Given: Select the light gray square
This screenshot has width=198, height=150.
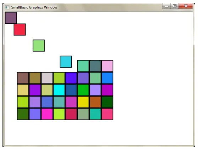Looking at the screenshot, I should (x=47, y=78).
